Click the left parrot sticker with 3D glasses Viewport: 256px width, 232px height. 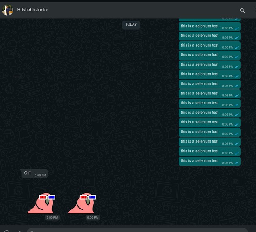click(41, 203)
